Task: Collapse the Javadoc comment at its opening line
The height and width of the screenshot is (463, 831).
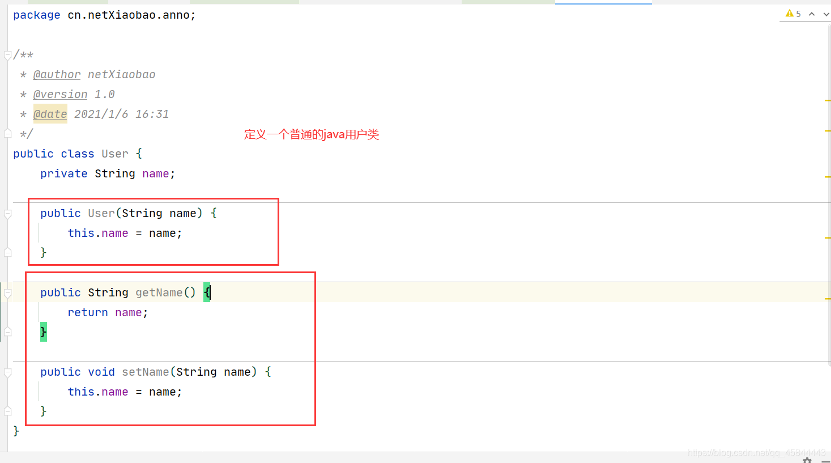Action: click(x=7, y=55)
